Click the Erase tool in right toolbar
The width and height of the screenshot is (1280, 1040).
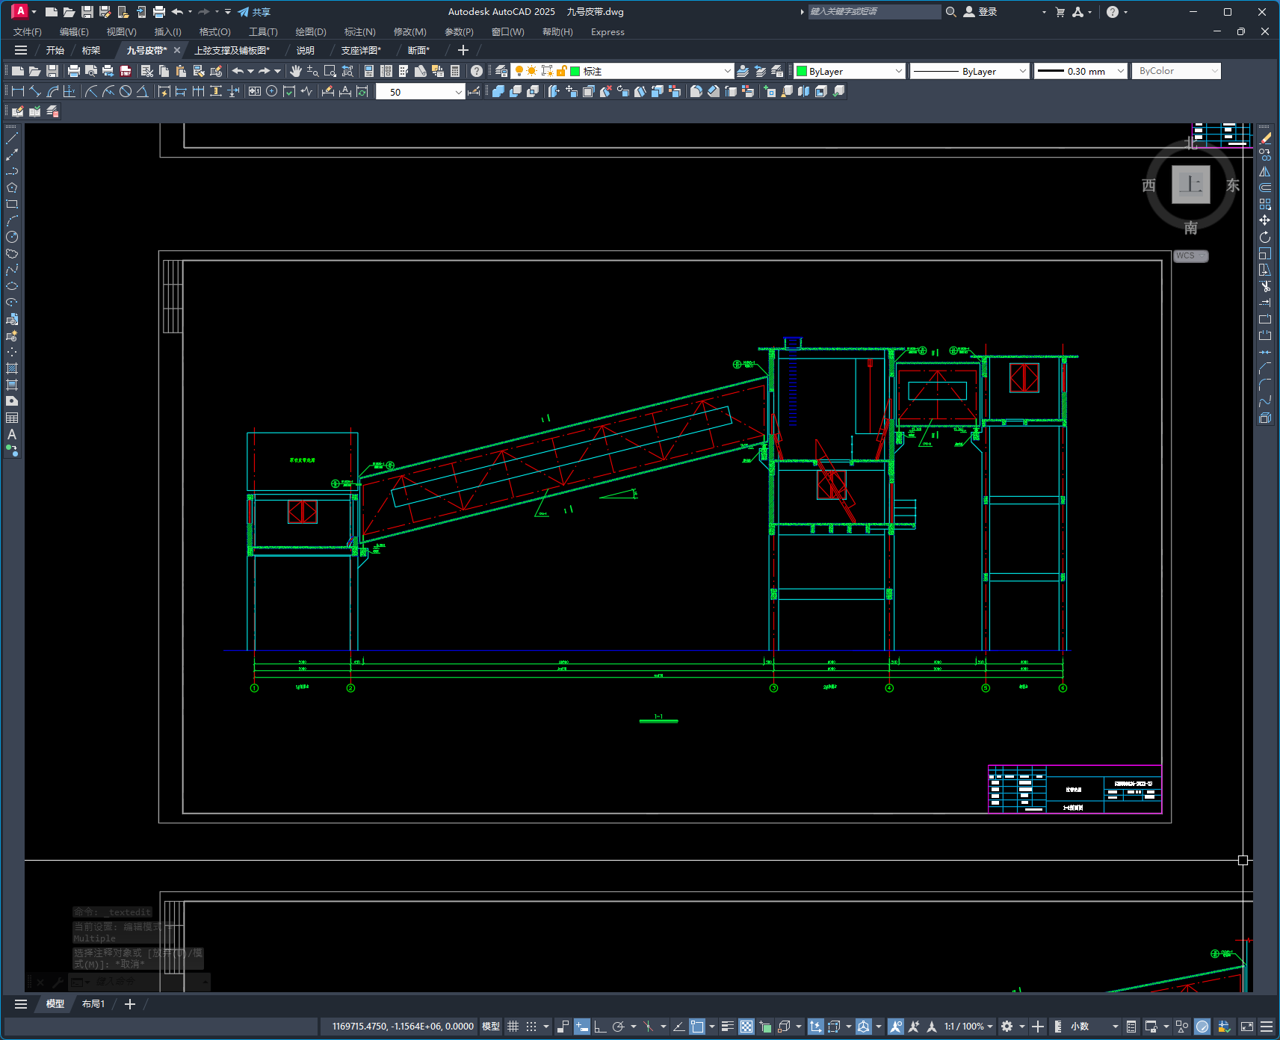(x=1265, y=138)
